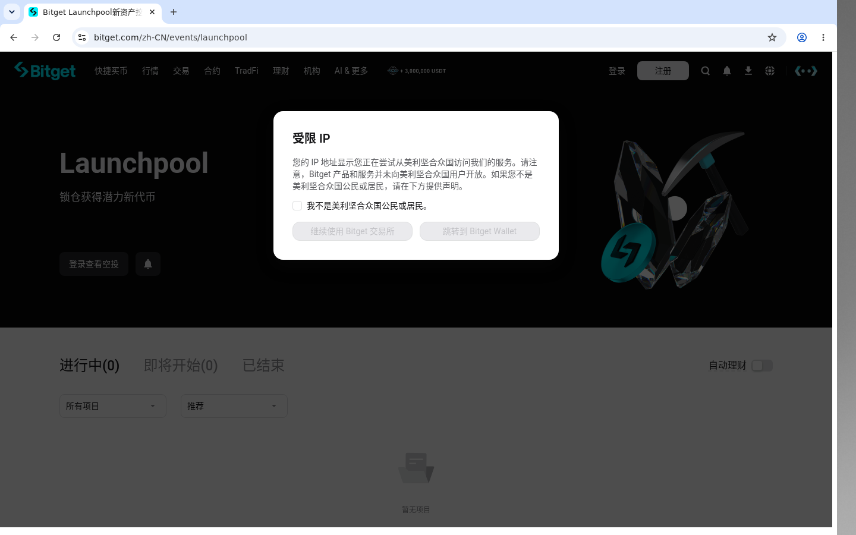Click the 登录 link
Viewport: 856px width, 535px height.
(617, 71)
